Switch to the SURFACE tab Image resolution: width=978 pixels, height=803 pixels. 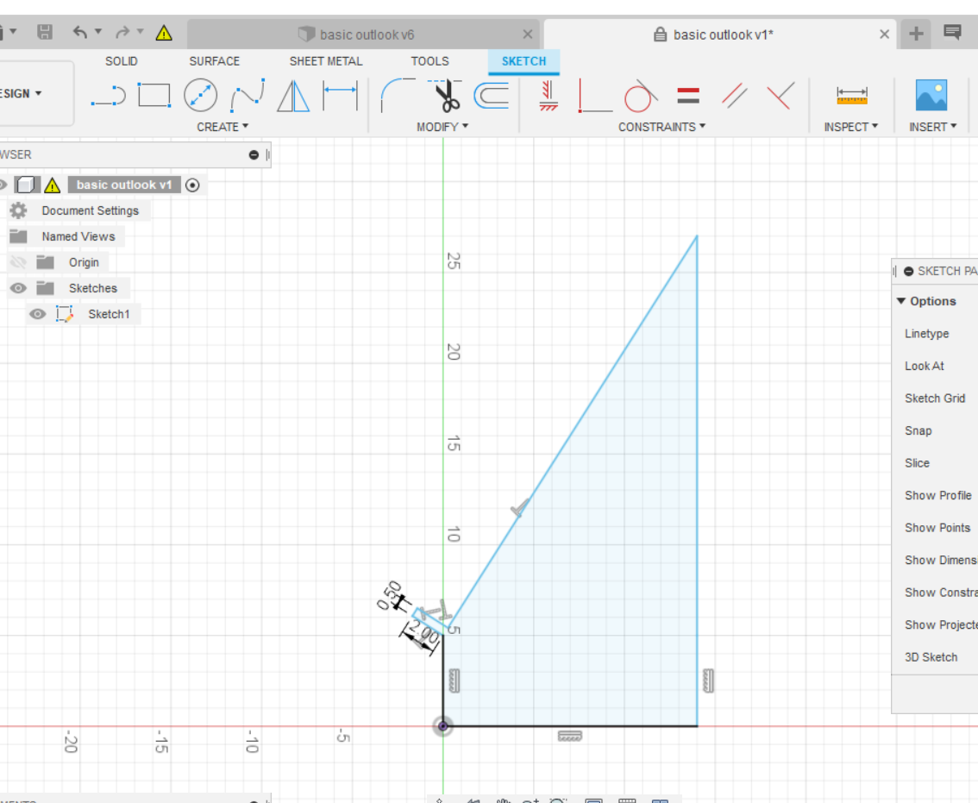coord(214,61)
